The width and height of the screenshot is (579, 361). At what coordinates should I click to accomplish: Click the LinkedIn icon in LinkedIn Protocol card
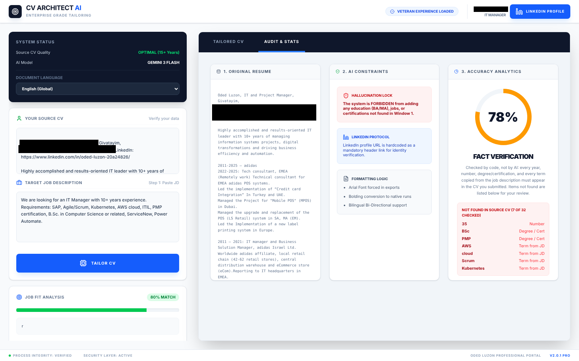(346, 137)
